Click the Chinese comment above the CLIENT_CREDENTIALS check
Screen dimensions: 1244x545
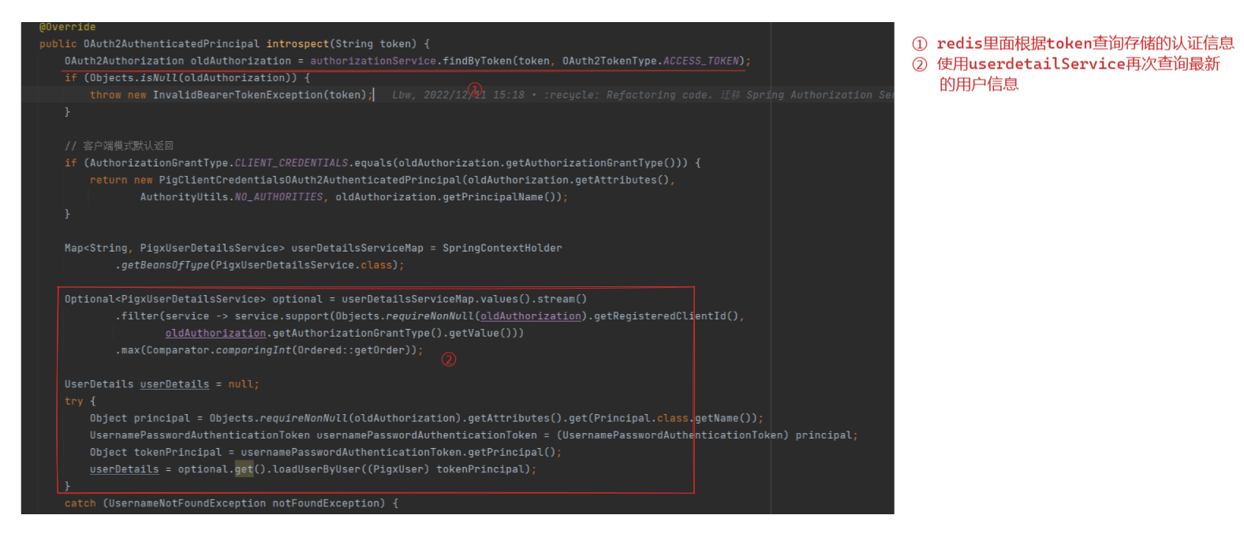click(x=119, y=146)
